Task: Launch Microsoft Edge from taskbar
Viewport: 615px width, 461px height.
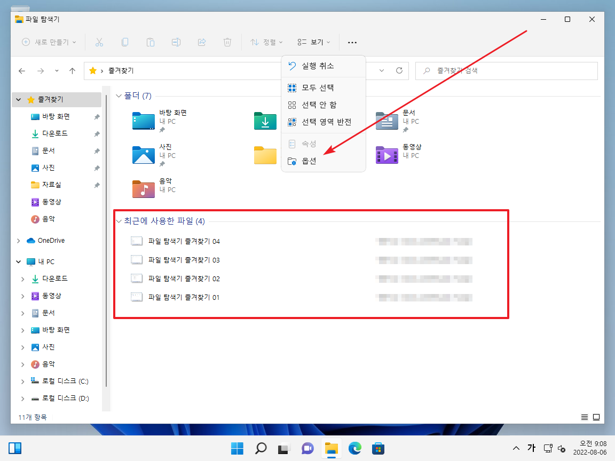Action: (354, 448)
